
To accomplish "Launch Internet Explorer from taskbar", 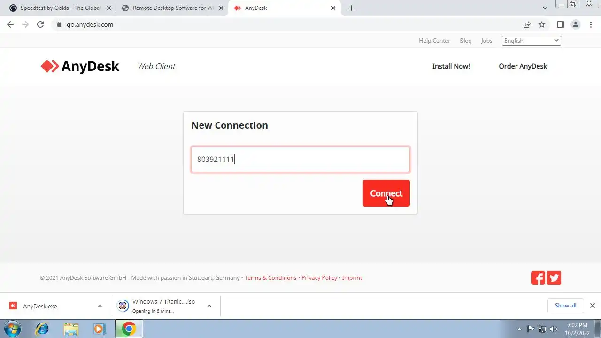I will [42, 329].
